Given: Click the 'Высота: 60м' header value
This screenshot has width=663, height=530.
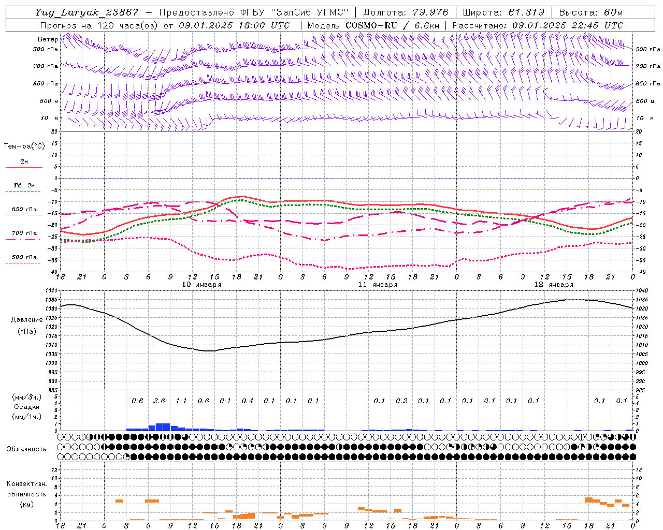Looking at the screenshot, I should 590,12.
